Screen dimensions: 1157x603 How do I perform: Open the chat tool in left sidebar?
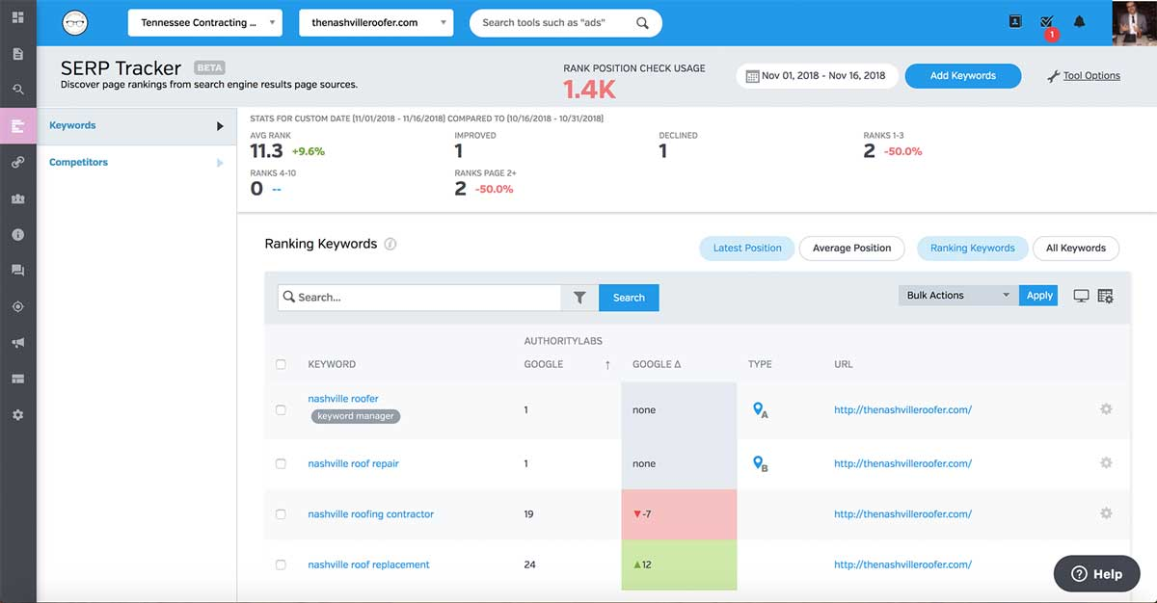click(16, 270)
